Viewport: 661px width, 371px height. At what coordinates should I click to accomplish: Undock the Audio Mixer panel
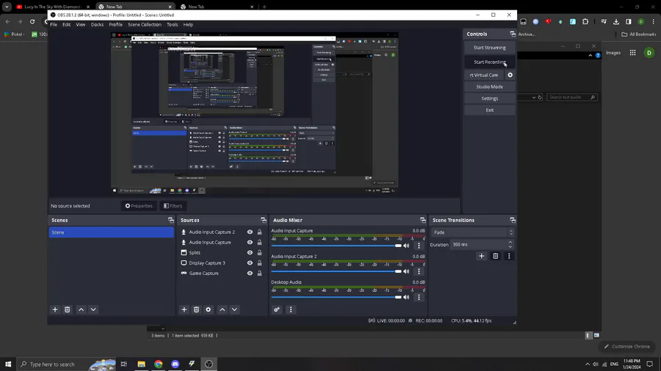(x=423, y=220)
